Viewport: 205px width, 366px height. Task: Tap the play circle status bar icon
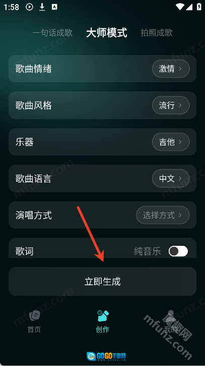click(x=29, y=7)
